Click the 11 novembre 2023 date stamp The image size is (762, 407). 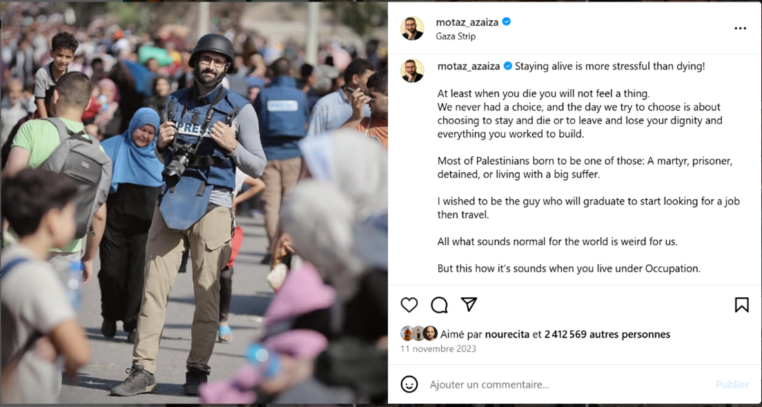[438, 349]
